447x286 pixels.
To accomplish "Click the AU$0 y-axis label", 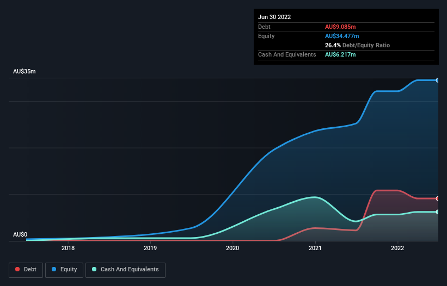I will [20, 234].
